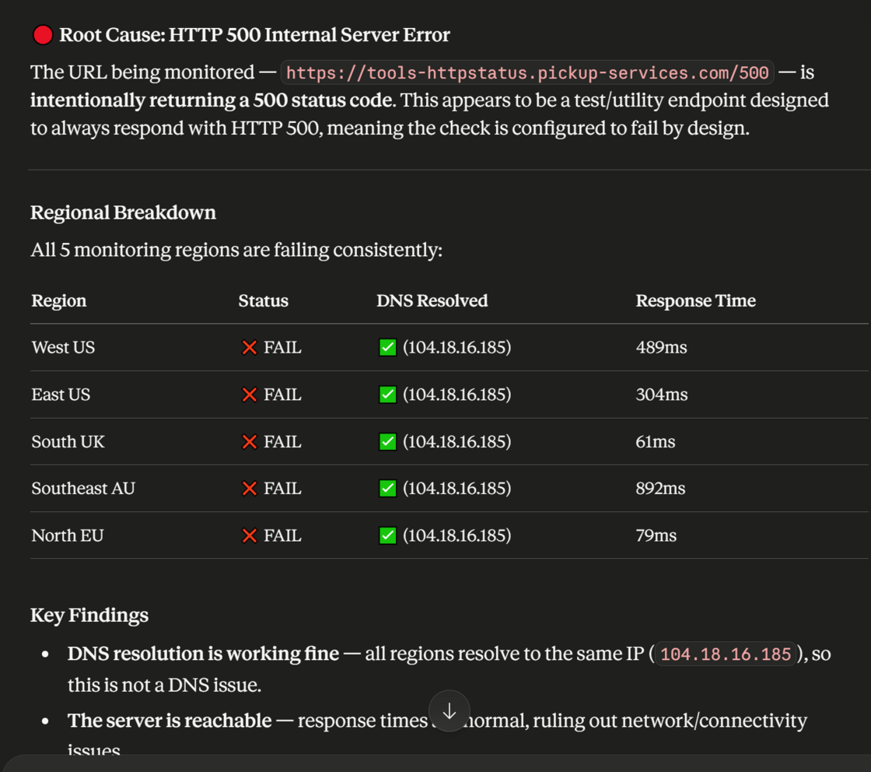This screenshot has width=871, height=772.
Task: Click the IP address in South UK row
Action: coord(456,442)
